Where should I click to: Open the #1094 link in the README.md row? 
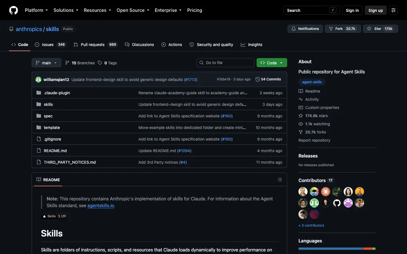coord(184,151)
